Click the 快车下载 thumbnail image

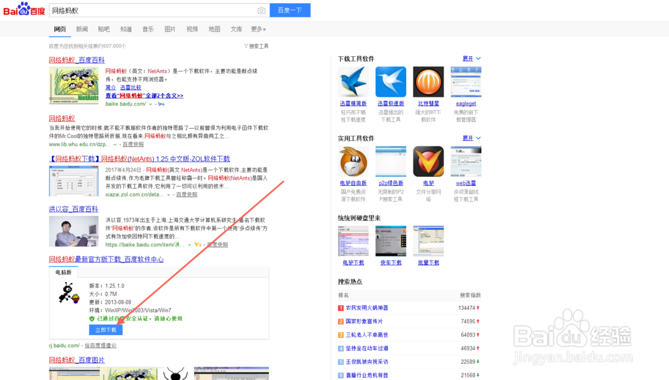click(391, 241)
